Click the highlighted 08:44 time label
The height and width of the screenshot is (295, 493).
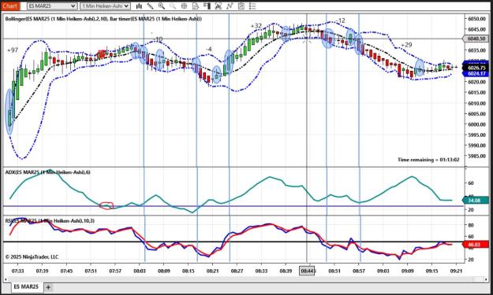click(307, 271)
